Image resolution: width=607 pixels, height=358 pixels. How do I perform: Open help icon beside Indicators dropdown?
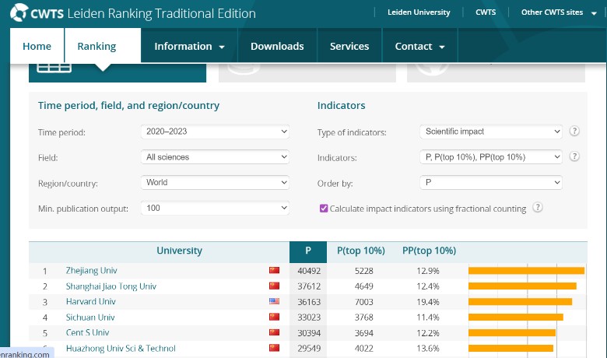(574, 156)
